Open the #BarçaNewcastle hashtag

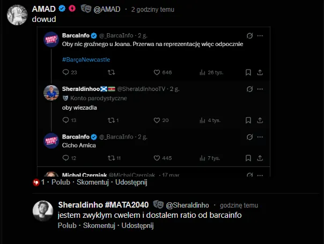(x=84, y=59)
